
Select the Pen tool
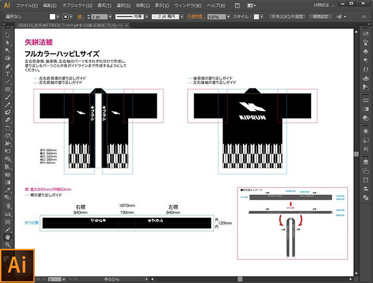click(8, 66)
